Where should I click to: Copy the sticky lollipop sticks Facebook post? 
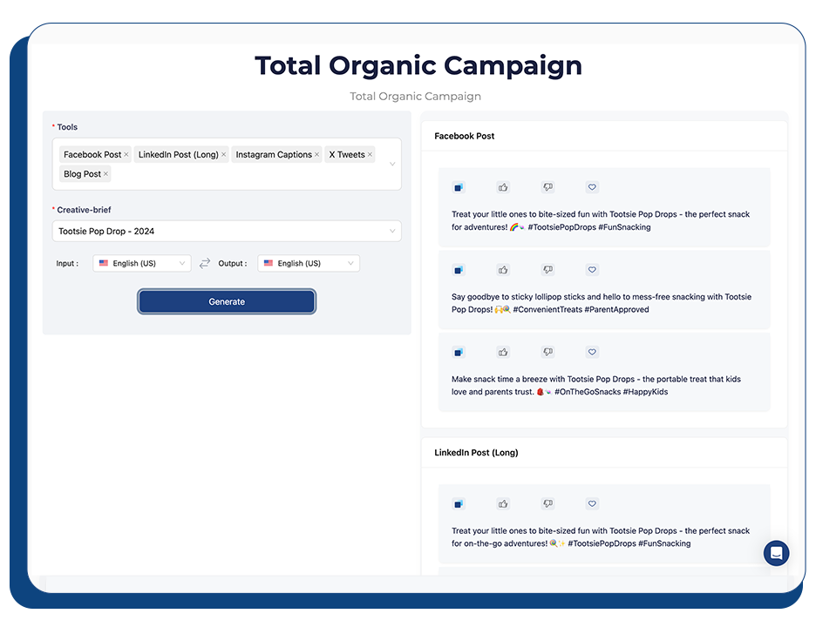point(459,270)
